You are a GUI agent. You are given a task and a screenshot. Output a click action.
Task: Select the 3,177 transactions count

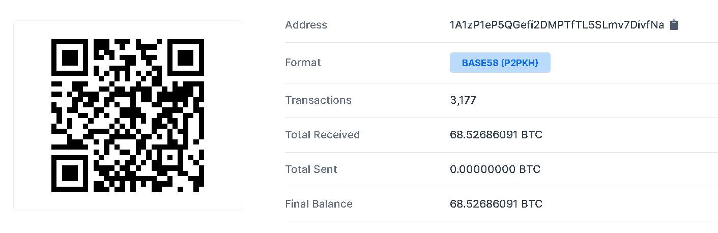[463, 100]
